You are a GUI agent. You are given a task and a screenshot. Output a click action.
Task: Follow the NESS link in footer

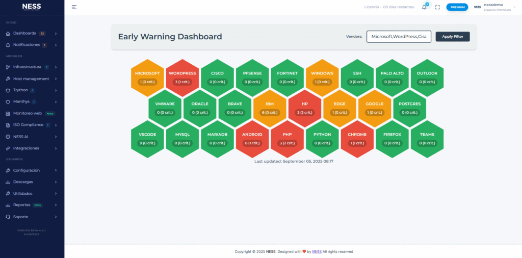click(x=317, y=251)
